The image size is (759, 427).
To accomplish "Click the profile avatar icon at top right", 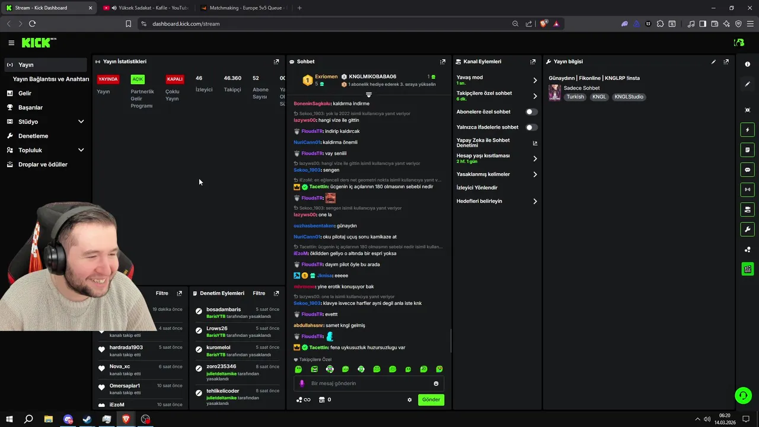I will (739, 43).
